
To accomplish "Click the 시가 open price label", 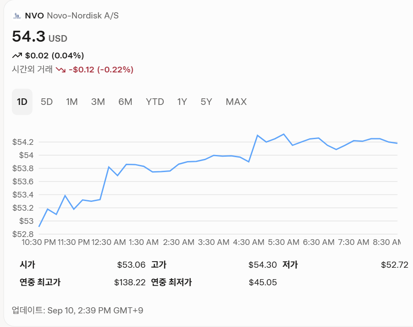I will point(27,265).
